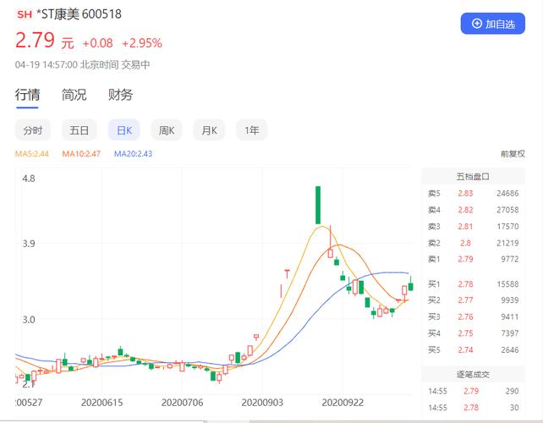
Task: Open the 前复权 adjustment dropdown
Action: [513, 154]
